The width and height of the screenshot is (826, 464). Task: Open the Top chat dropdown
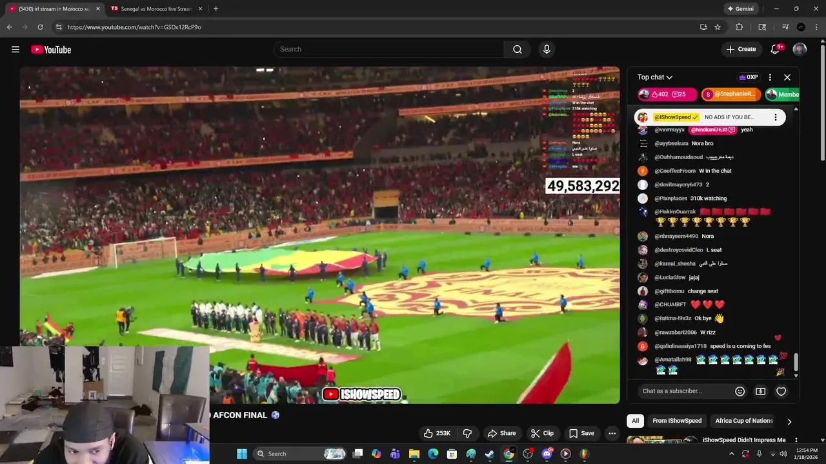655,77
